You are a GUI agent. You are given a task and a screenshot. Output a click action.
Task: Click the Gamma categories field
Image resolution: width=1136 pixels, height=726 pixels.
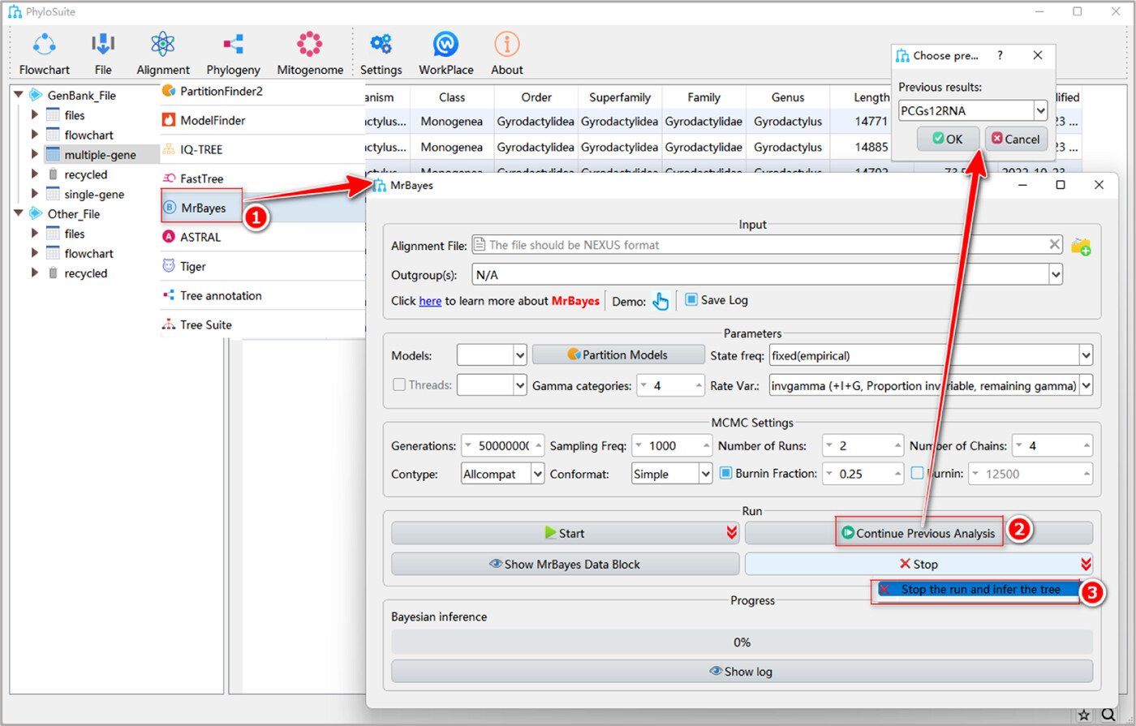(x=671, y=385)
